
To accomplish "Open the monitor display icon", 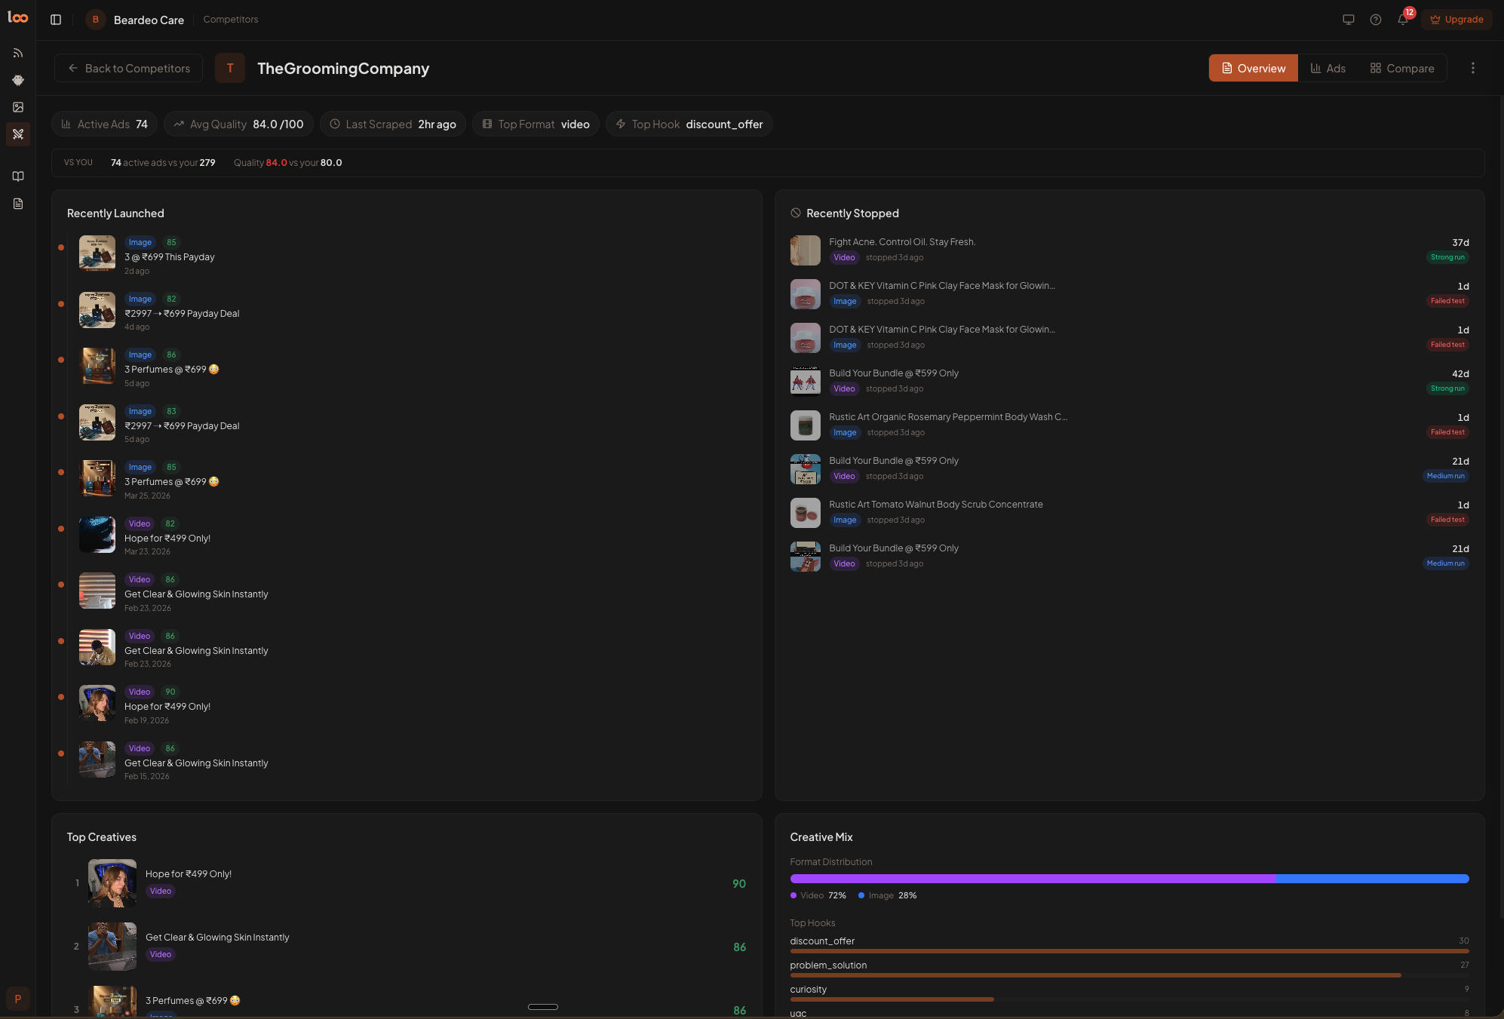I will pos(1348,20).
